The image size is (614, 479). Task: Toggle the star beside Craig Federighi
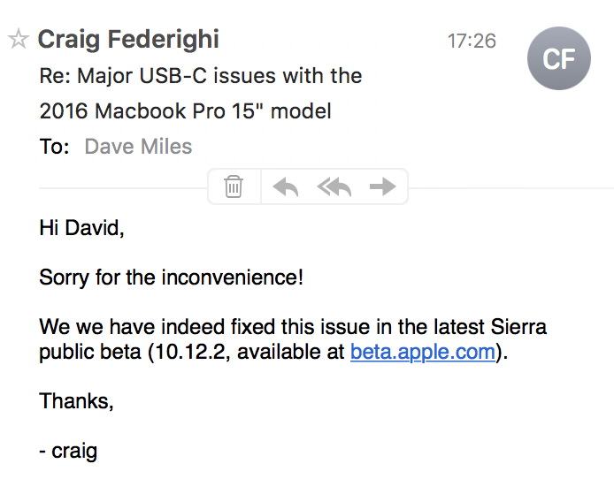click(18, 39)
